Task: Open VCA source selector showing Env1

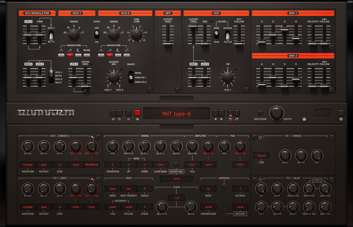Action: coord(192,165)
